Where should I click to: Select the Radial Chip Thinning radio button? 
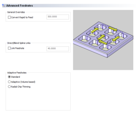point(9,87)
